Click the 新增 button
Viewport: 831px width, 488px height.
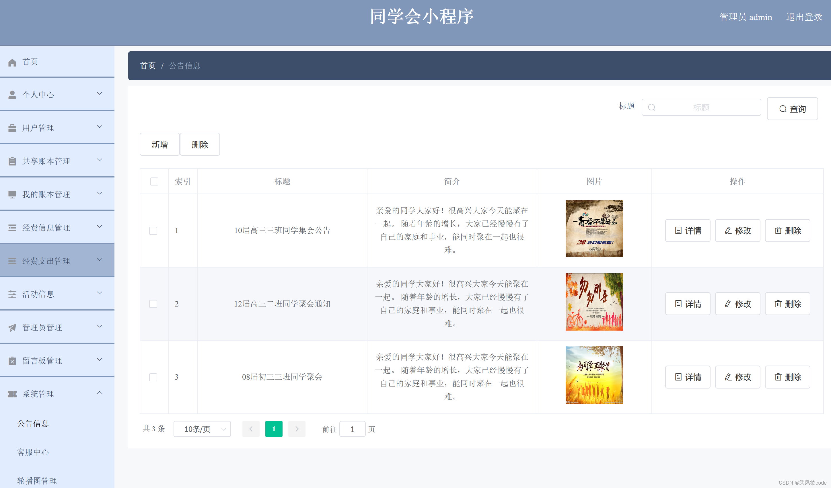tap(159, 144)
